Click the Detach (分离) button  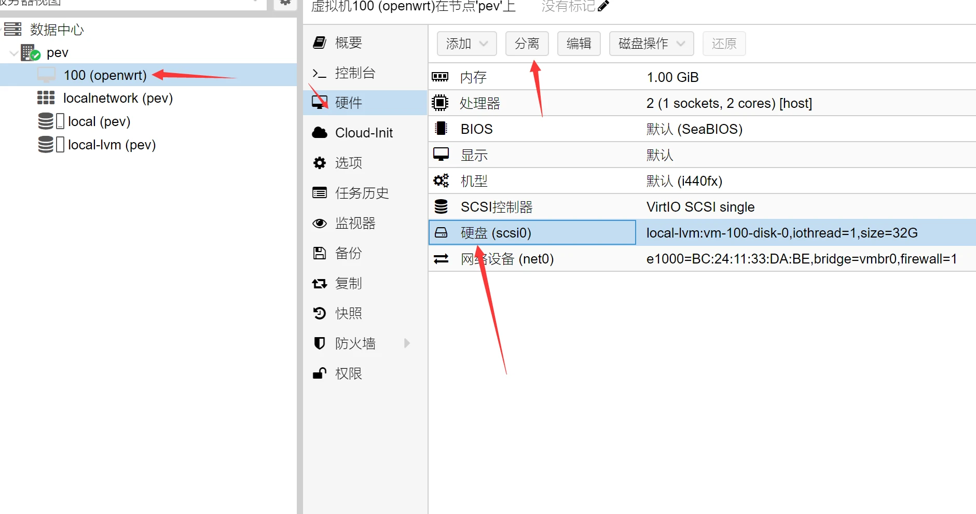(527, 44)
